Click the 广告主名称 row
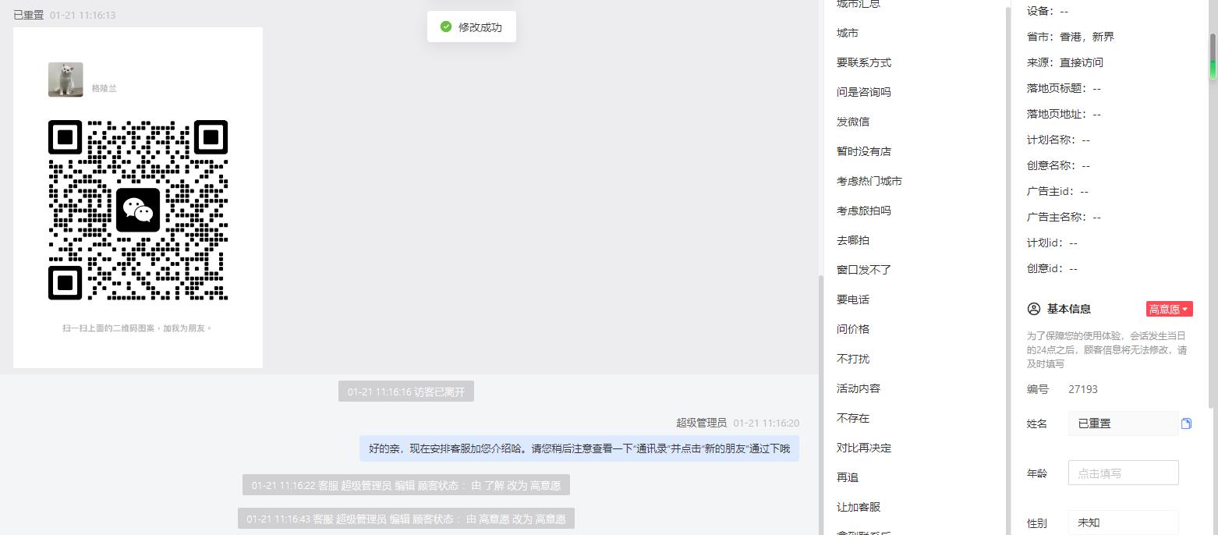The image size is (1218, 535). point(1064,217)
